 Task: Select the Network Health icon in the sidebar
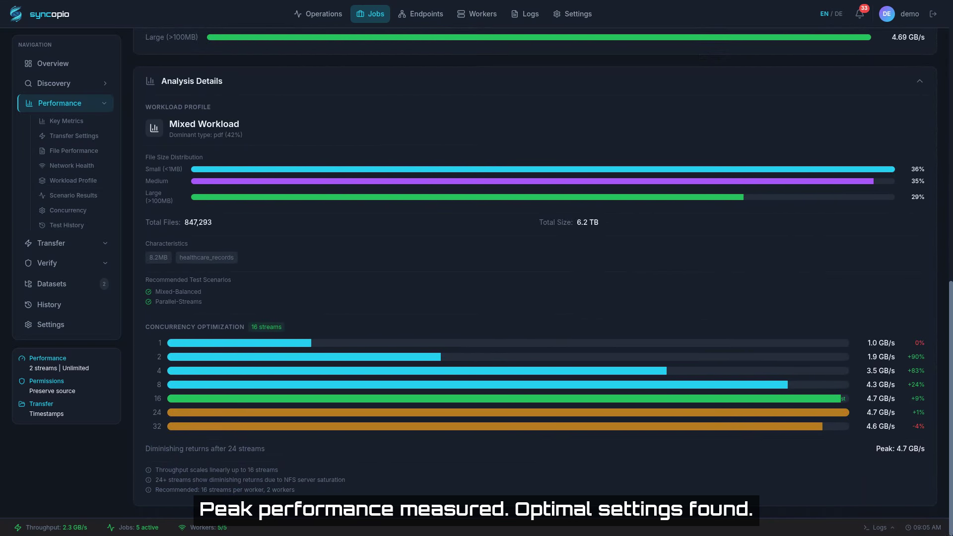[42, 165]
